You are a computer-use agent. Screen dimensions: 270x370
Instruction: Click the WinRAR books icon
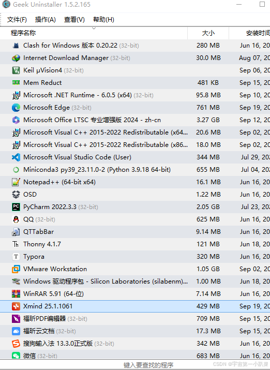16,294
